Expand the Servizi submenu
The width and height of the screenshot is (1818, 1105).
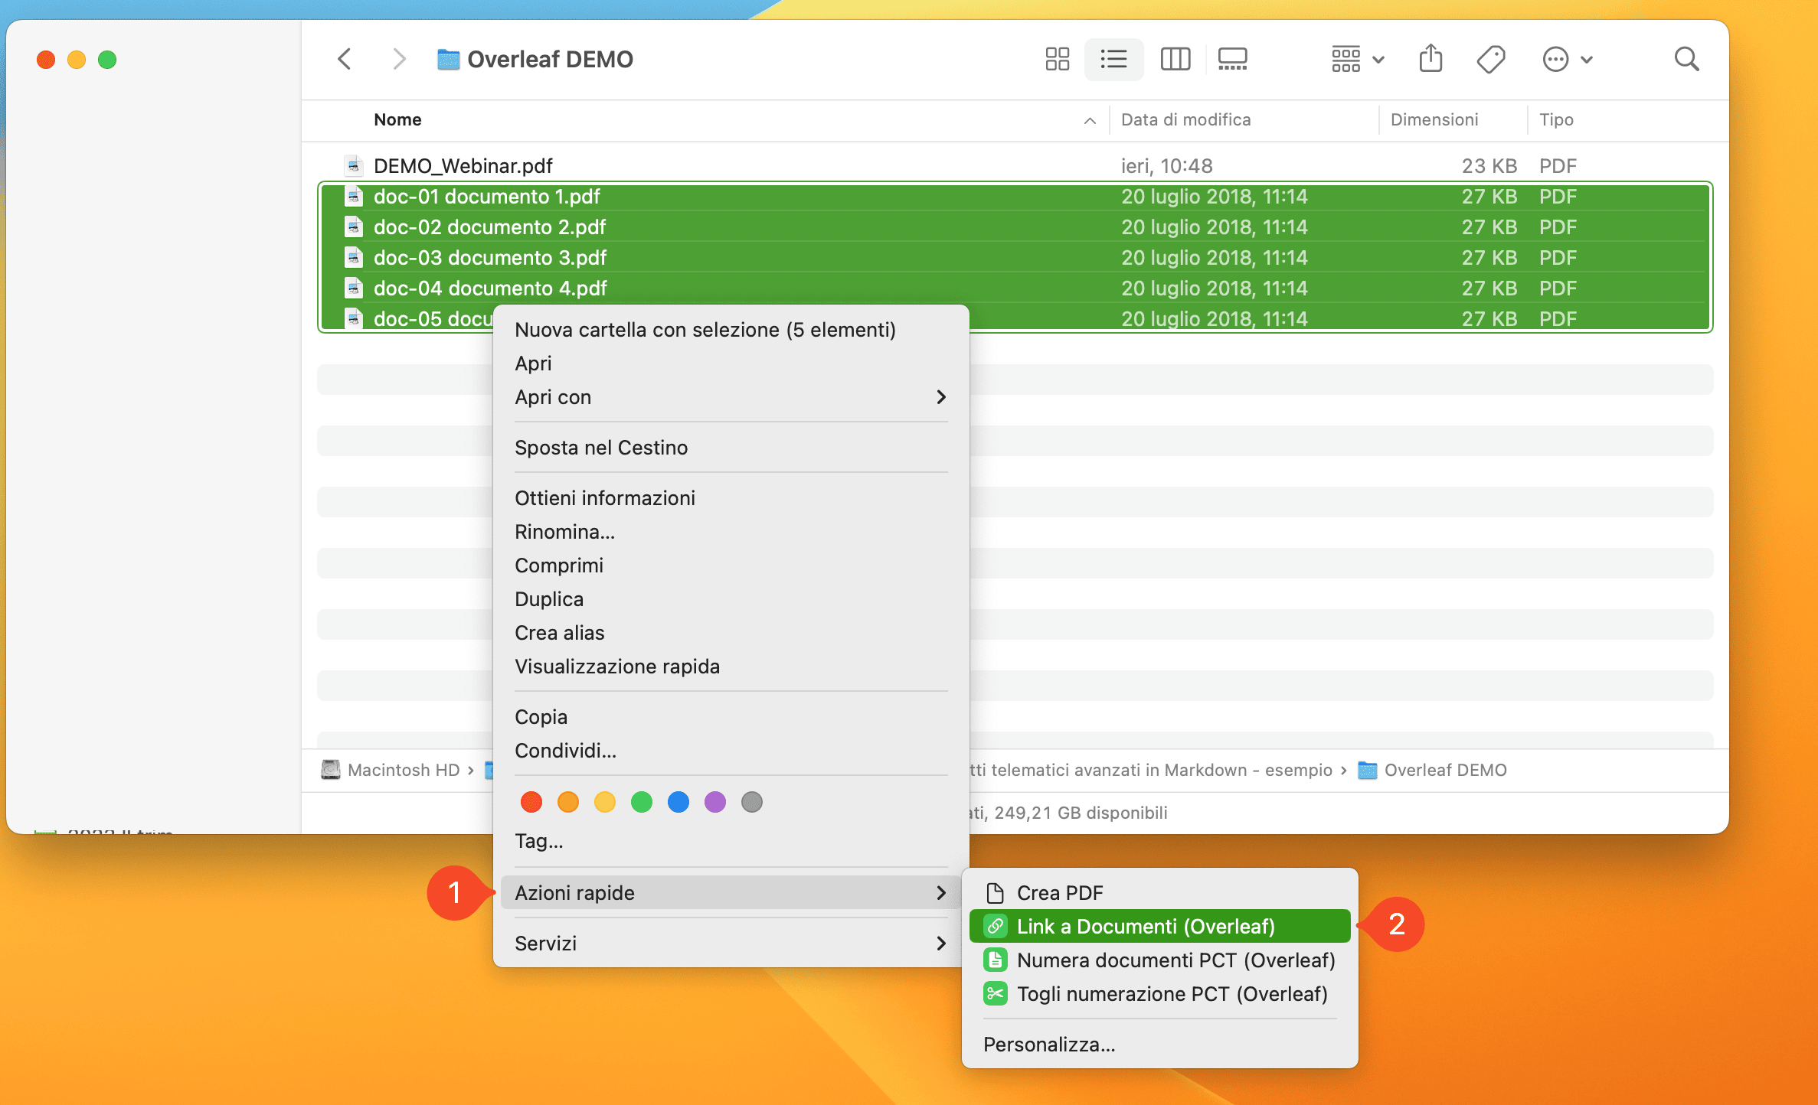click(x=731, y=944)
